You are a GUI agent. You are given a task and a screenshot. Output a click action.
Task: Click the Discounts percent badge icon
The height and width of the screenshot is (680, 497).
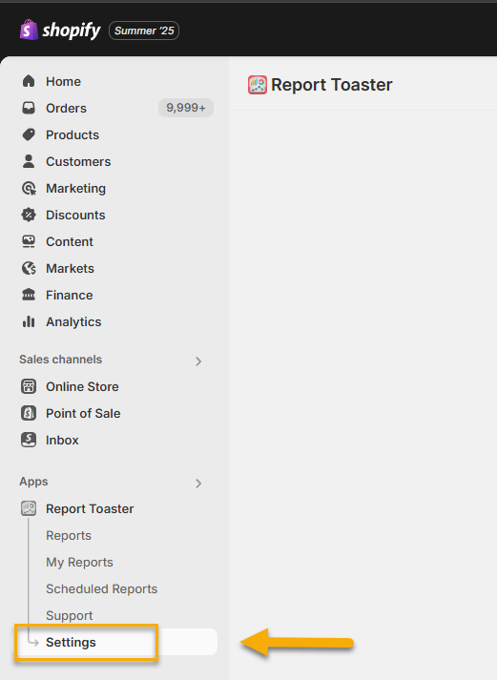tap(29, 215)
